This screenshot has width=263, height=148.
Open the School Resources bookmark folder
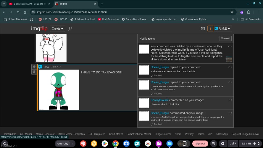(x=15, y=19)
